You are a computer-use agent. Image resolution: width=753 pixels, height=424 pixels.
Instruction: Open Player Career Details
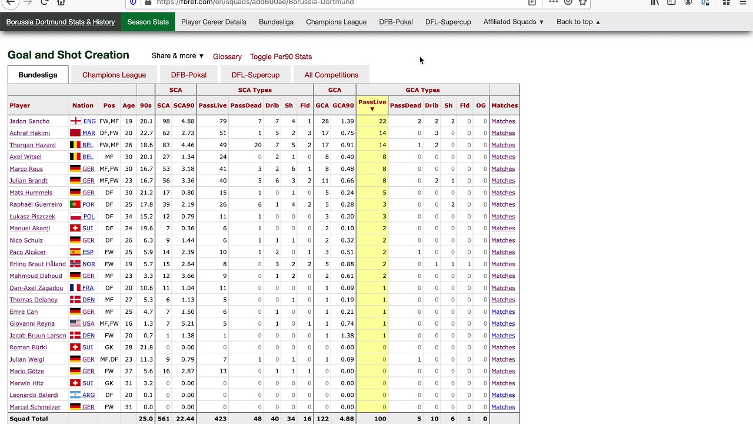pos(214,22)
